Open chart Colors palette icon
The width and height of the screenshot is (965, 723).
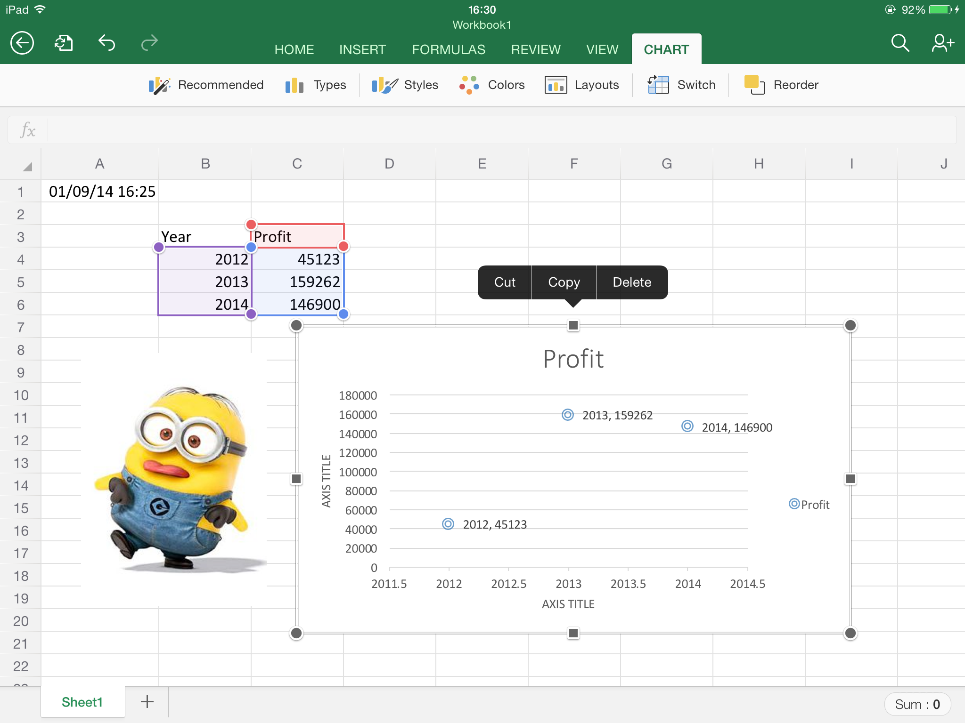click(x=469, y=85)
